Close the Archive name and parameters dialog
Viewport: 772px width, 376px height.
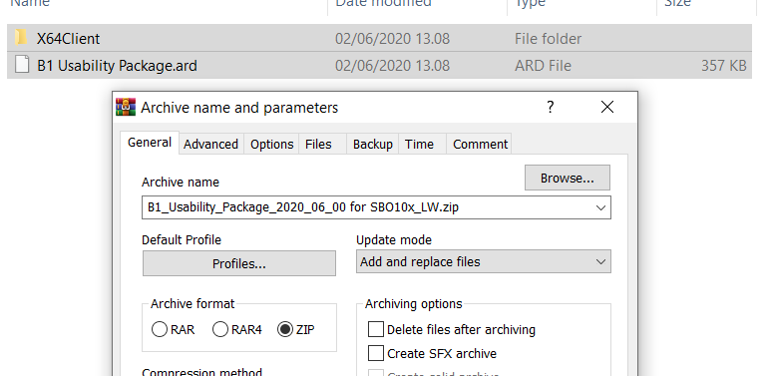pos(607,107)
